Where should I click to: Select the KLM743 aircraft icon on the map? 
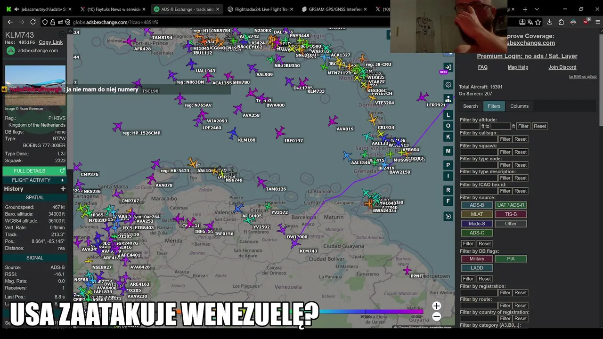(295, 242)
